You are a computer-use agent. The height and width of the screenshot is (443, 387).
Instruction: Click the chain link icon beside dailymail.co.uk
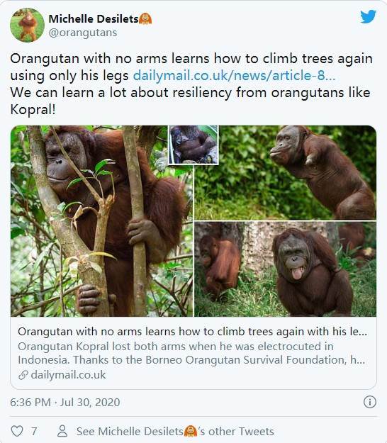(23, 375)
